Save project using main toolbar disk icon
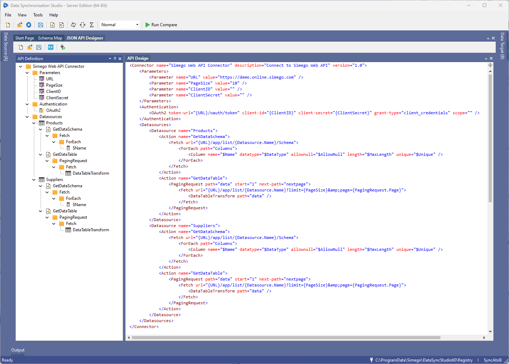The height and width of the screenshot is (364, 509). pyautogui.click(x=41, y=25)
